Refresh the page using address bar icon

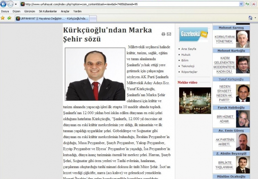(x=247, y=4)
